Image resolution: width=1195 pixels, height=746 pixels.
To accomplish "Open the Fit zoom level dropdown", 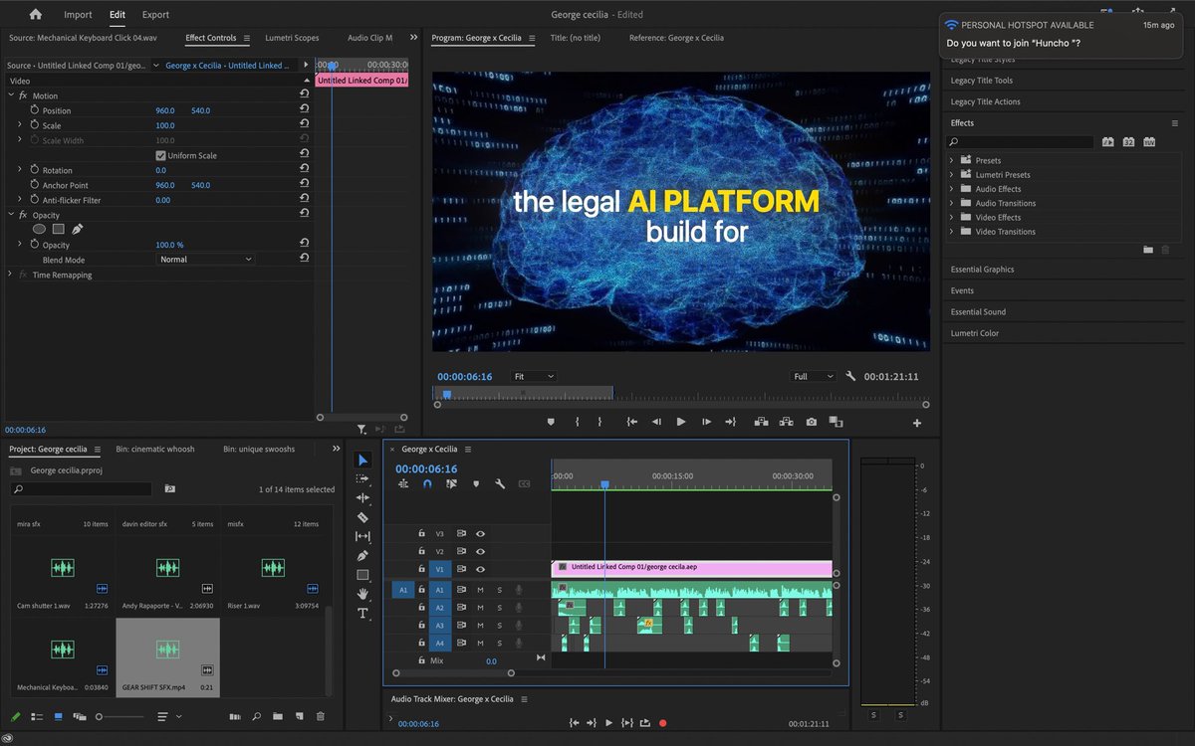I will pos(533,376).
